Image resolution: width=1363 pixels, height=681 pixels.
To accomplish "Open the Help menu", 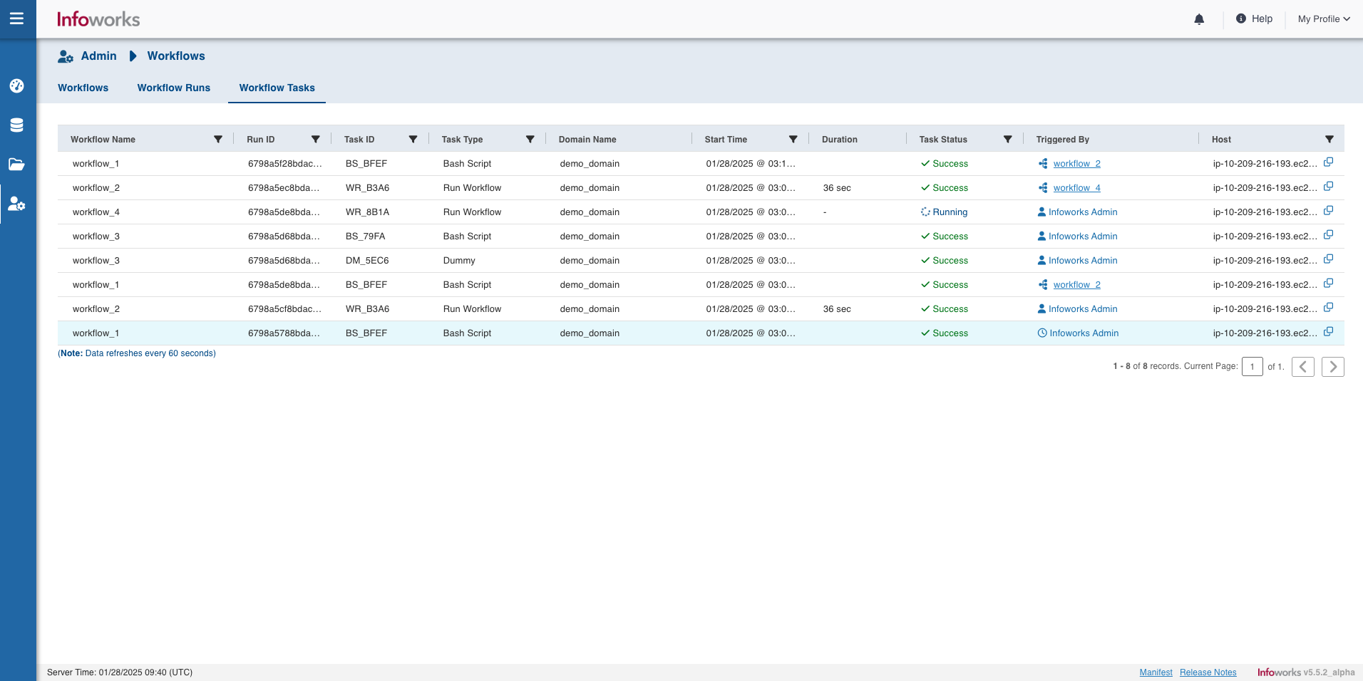I will coord(1254,19).
